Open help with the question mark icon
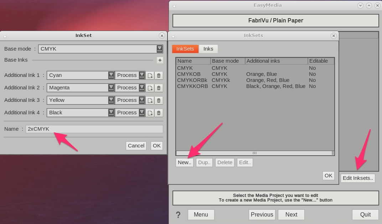382x224 pixels. tap(178, 215)
